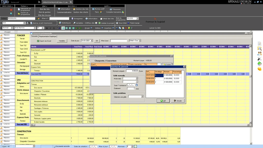Open the Etat du programme VALIDE dropdown
Viewport: 263px width, 148px height.
pos(137,18)
